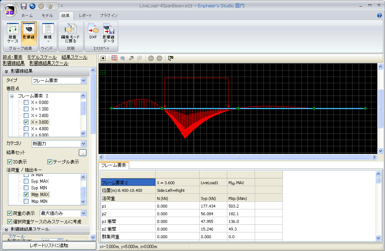
Task: Collapse the フレーム要素 2 tree node
Action: click(12, 96)
